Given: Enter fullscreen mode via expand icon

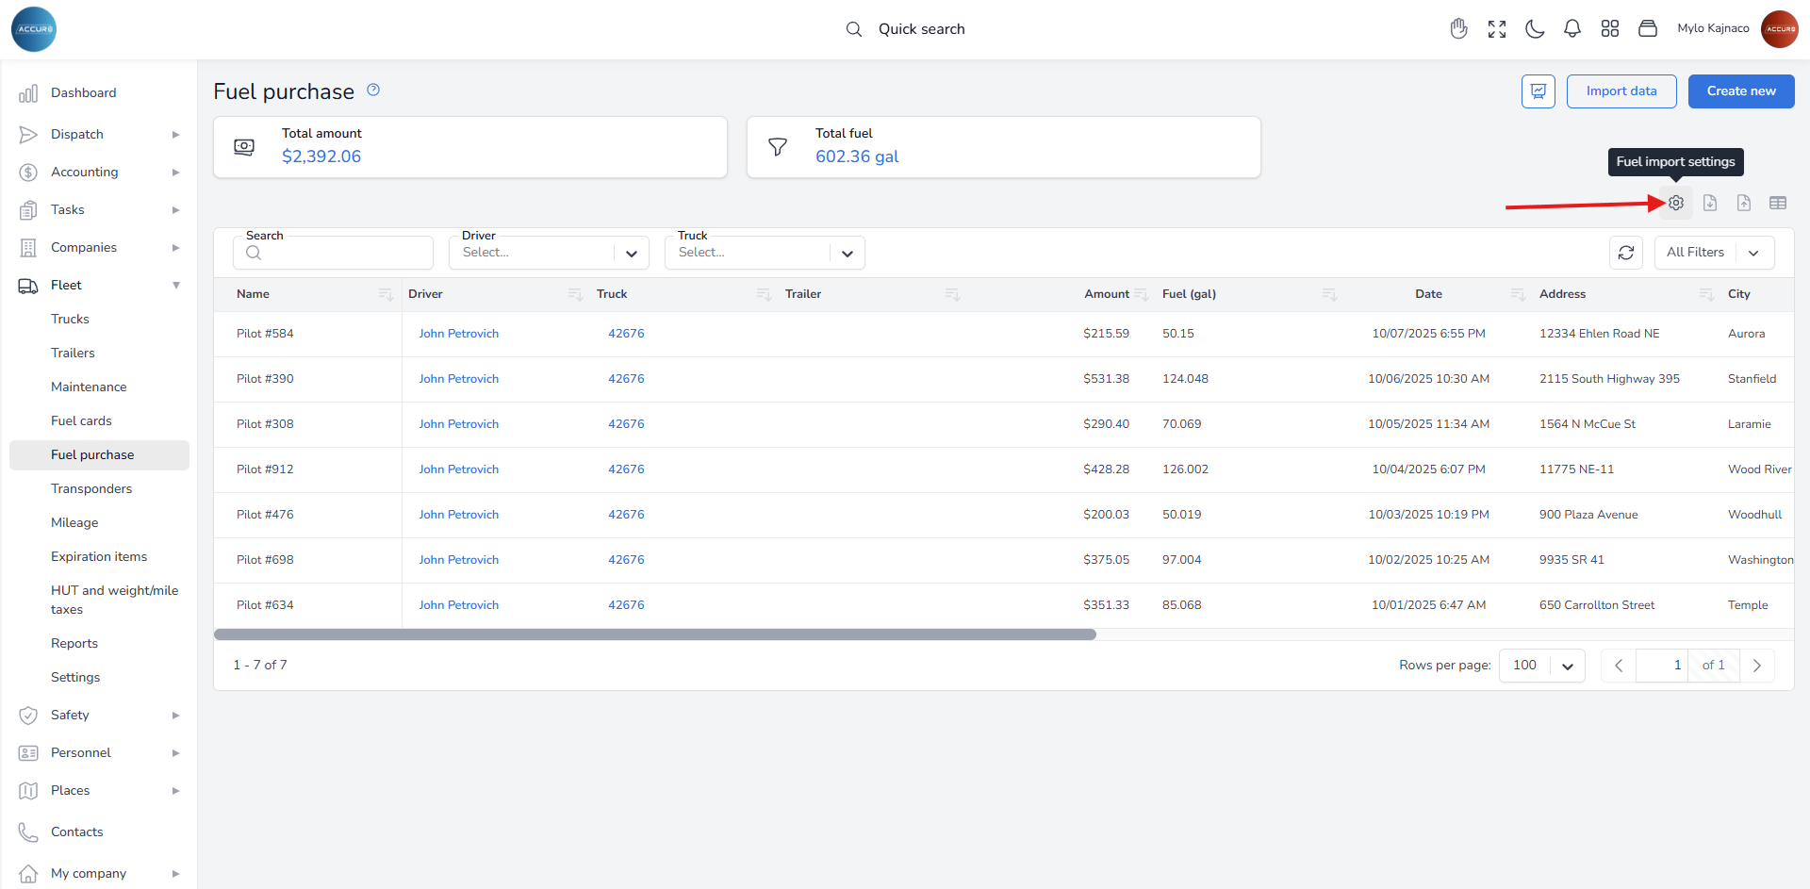Looking at the screenshot, I should tap(1497, 29).
